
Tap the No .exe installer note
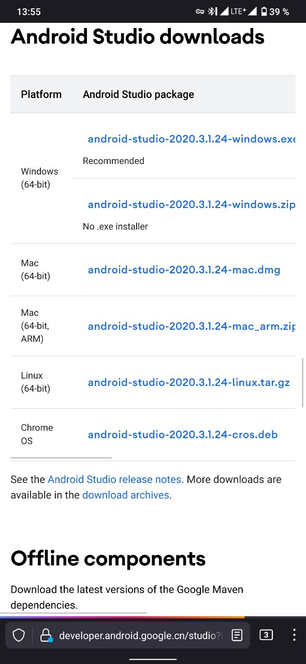point(115,226)
